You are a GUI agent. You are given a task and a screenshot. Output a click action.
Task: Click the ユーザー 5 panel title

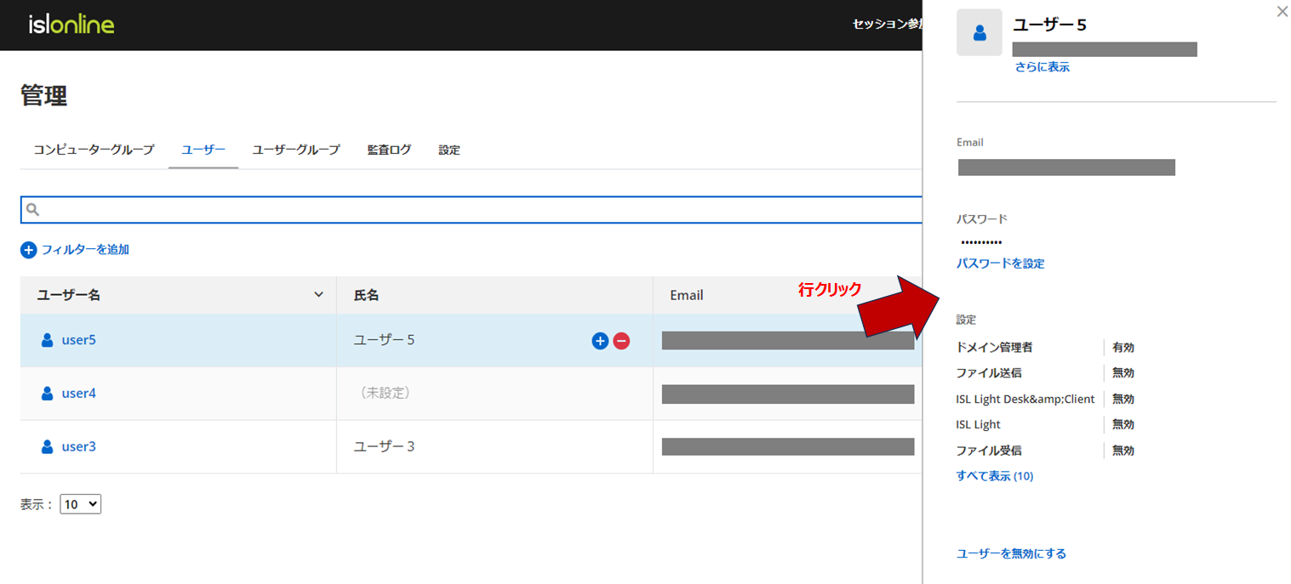point(1049,25)
